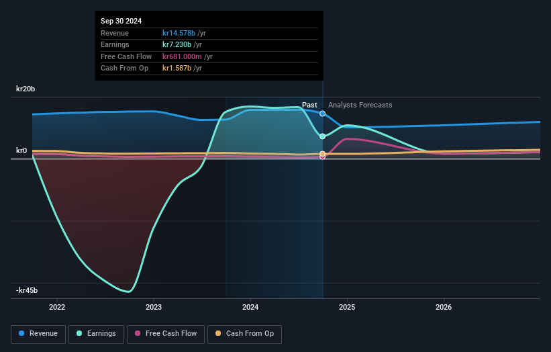Image resolution: width=551 pixels, height=352 pixels.
Task: Toggle the Cash From Op legend button
Action: [244, 334]
